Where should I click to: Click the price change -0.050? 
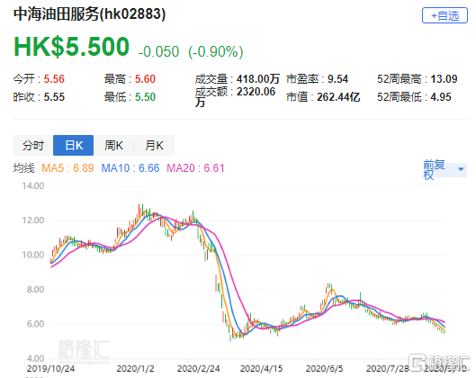coord(158,51)
